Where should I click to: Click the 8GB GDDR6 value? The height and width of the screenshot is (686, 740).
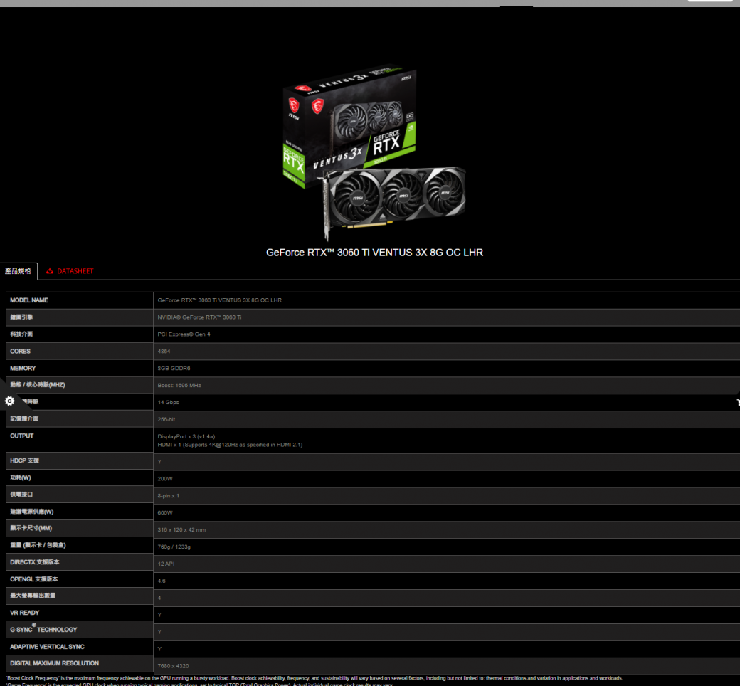pos(174,368)
